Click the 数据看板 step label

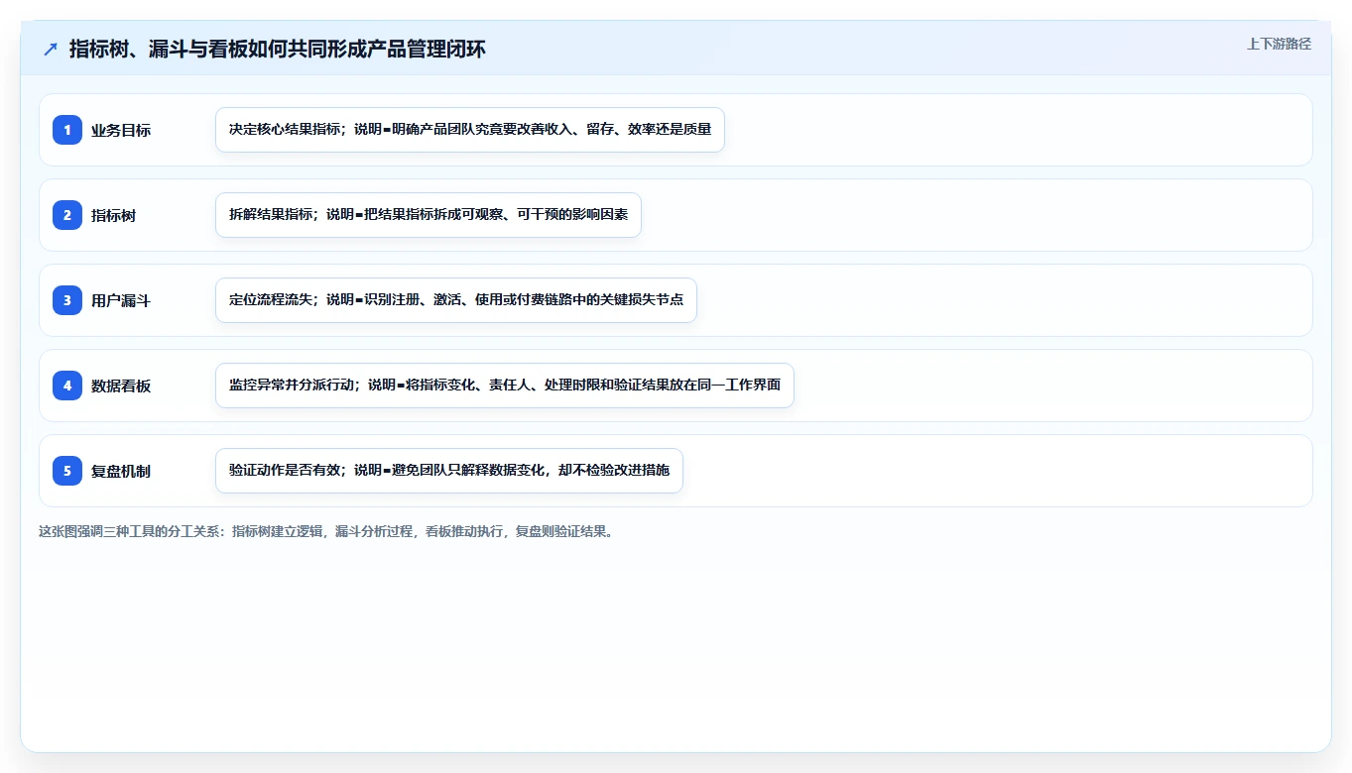[121, 386]
